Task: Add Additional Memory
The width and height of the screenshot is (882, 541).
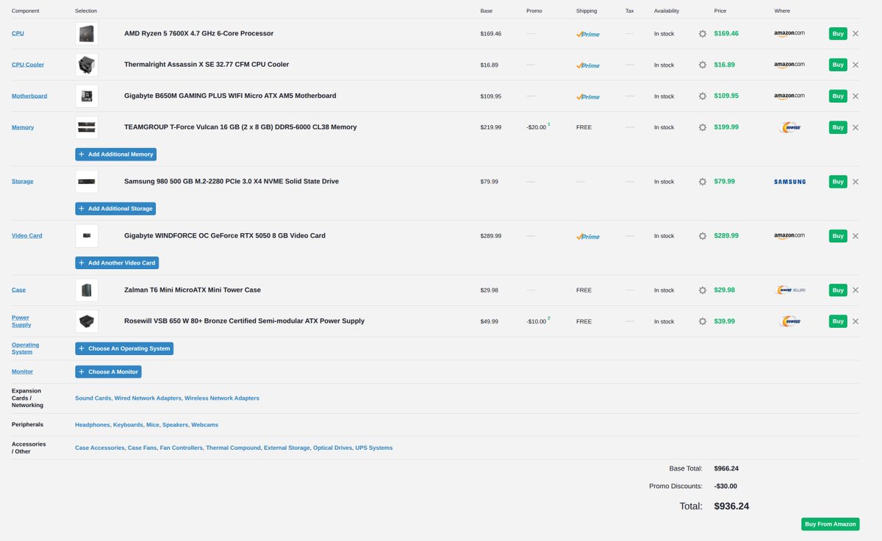Action: (x=116, y=154)
